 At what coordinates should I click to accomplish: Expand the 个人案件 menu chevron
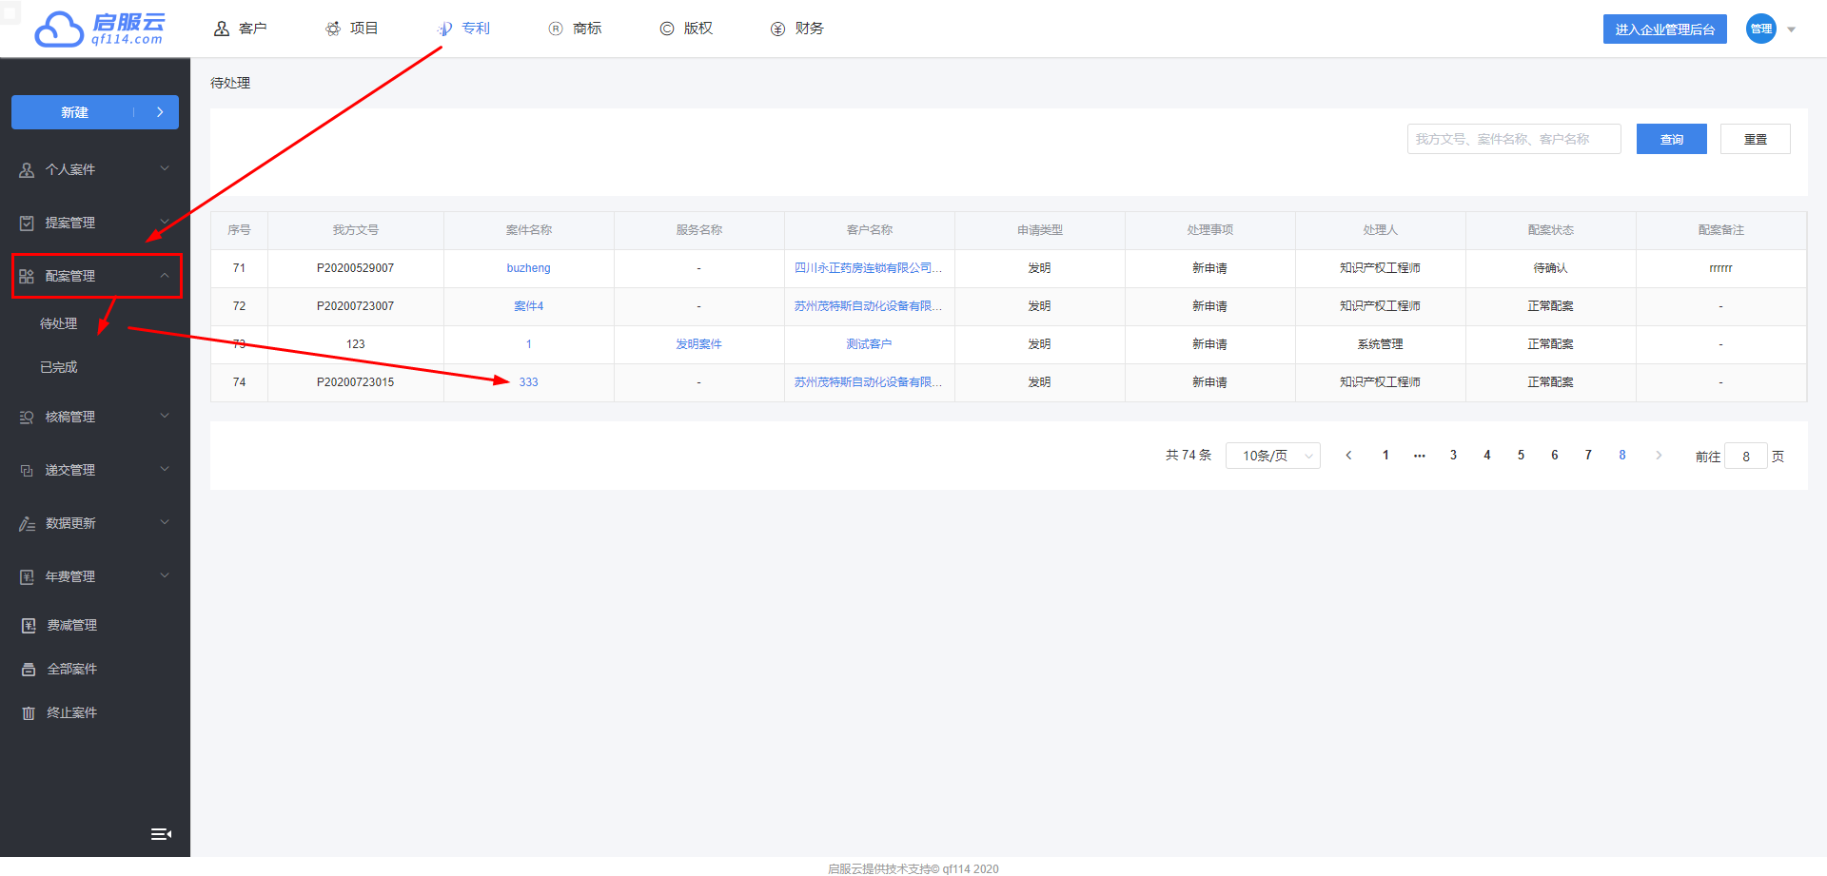click(x=165, y=168)
